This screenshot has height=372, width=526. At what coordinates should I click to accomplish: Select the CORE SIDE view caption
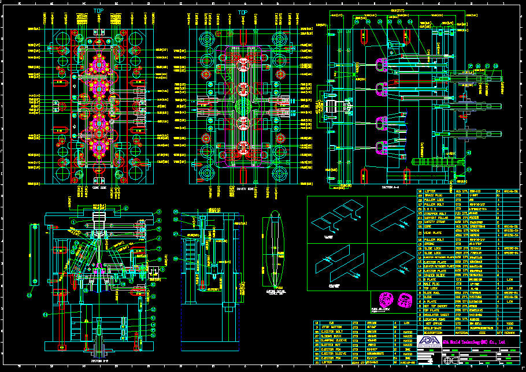pos(99,188)
